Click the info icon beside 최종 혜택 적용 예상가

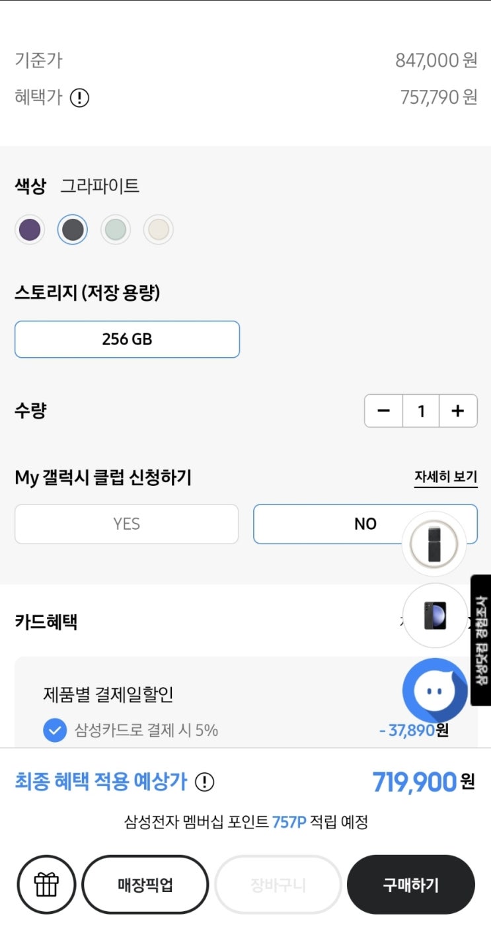(205, 782)
